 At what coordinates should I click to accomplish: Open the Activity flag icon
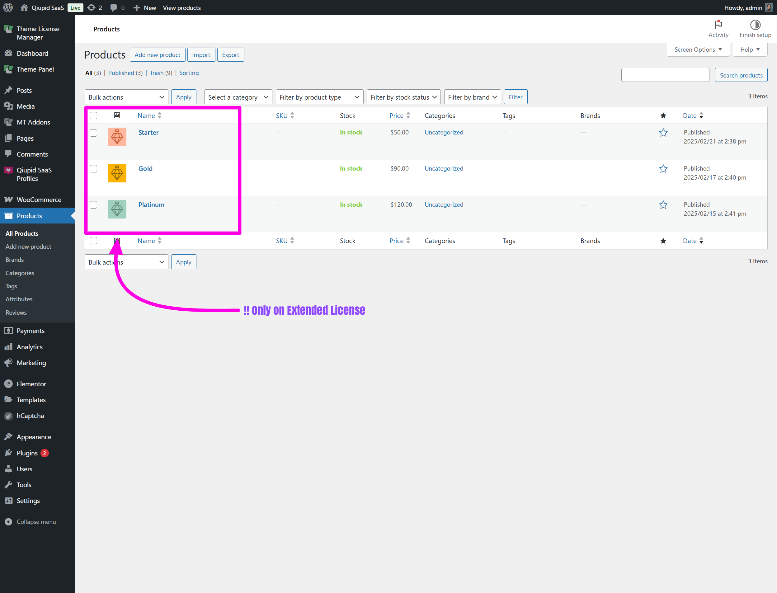coord(718,25)
